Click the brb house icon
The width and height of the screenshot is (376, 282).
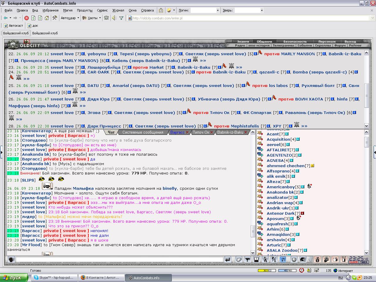161,10
